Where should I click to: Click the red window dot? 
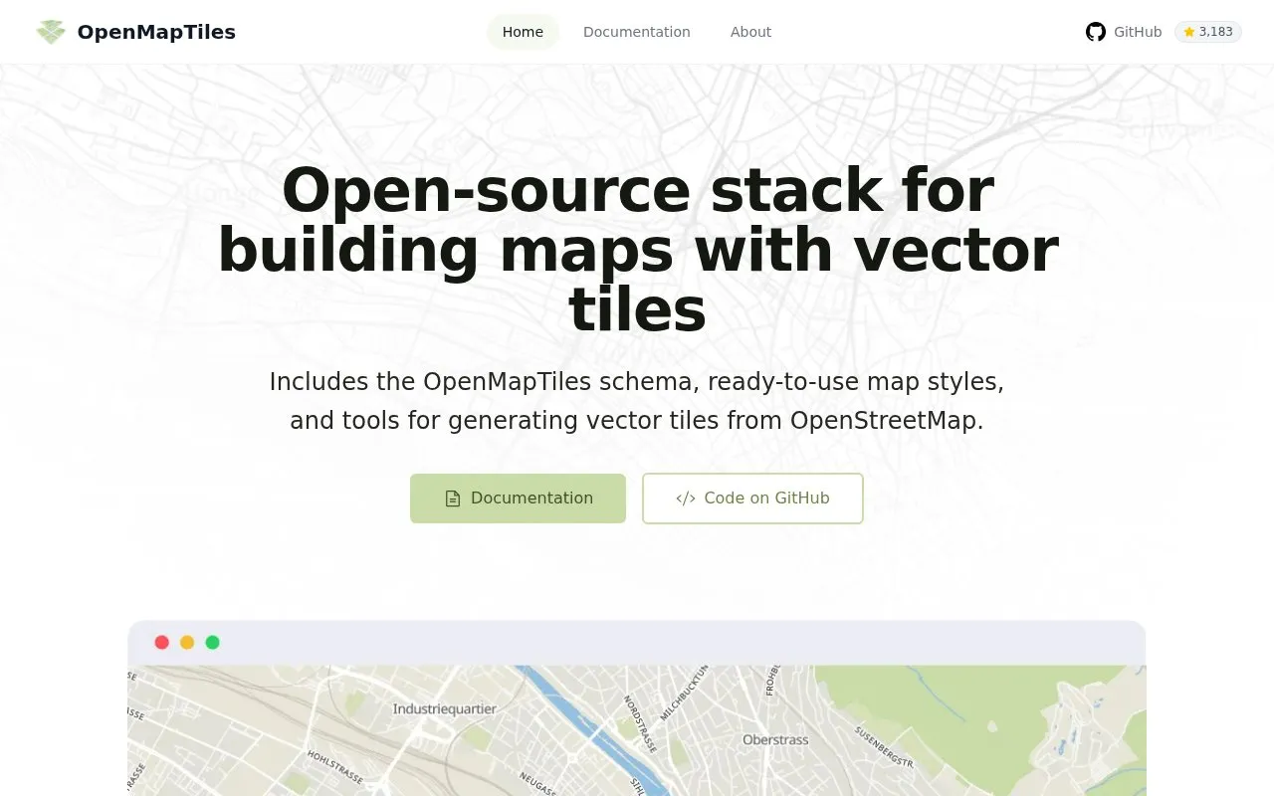[x=162, y=642]
